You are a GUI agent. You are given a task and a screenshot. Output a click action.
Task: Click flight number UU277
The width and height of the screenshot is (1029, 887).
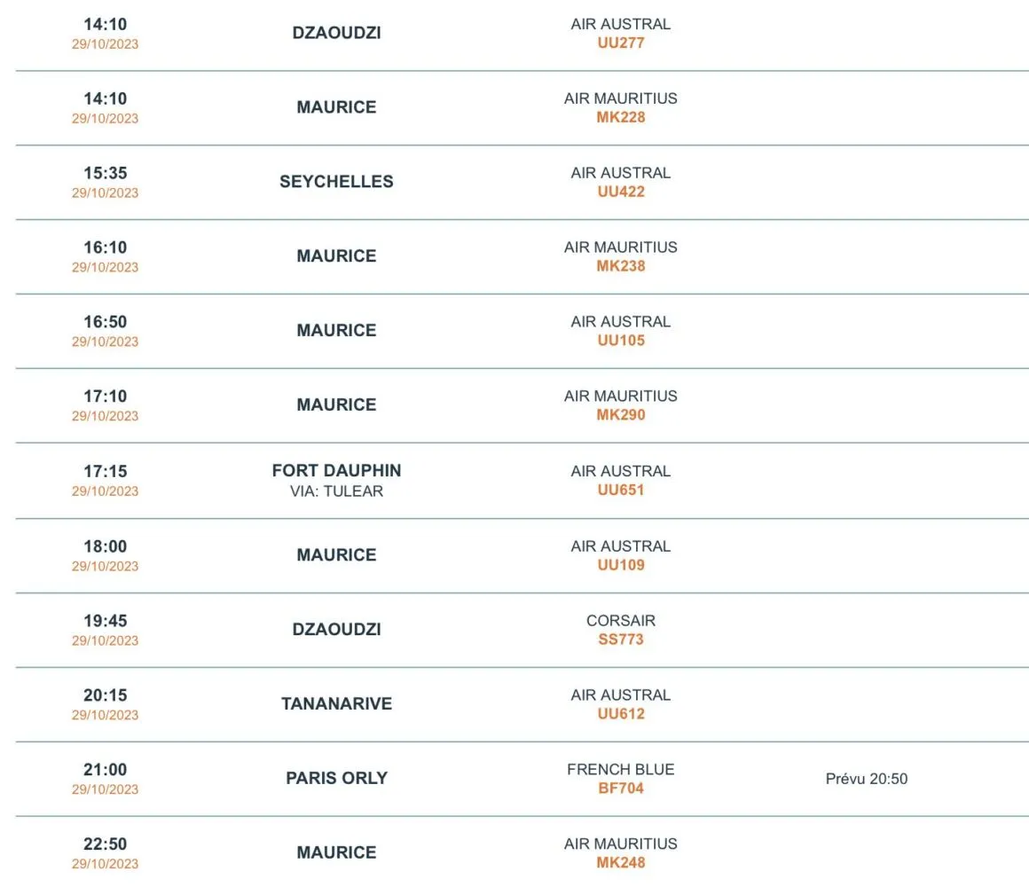pyautogui.click(x=620, y=43)
